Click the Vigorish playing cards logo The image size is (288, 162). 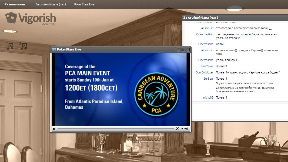tap(11, 18)
